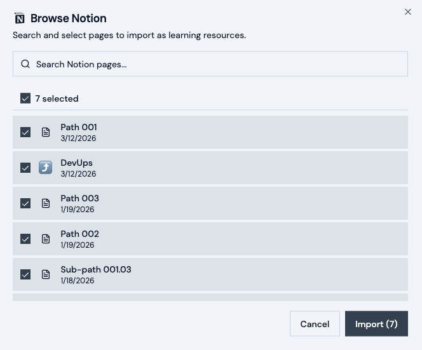This screenshot has height=350, width=422.
Task: Click the Path 002 document icon
Action: [46, 239]
